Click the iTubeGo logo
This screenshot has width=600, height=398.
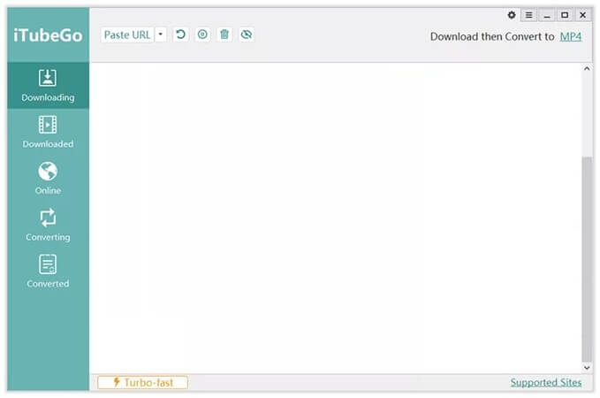pos(48,35)
